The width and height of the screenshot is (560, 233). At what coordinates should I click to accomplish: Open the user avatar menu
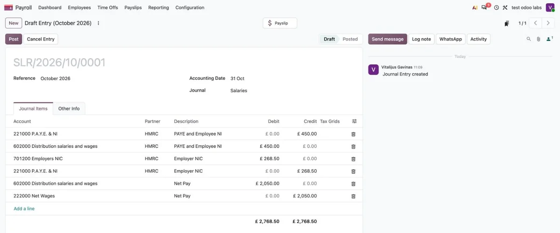pos(550,7)
